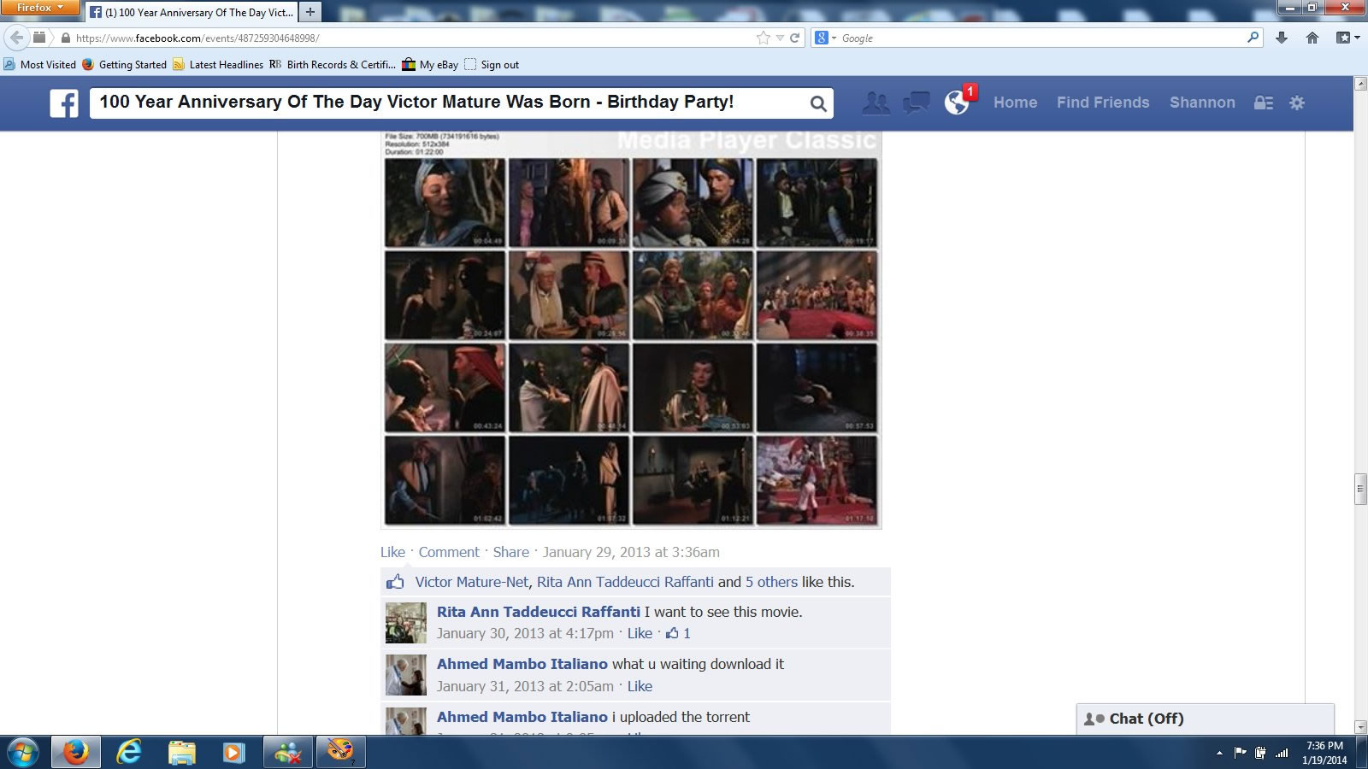Click the Firefox back arrow button

click(16, 38)
